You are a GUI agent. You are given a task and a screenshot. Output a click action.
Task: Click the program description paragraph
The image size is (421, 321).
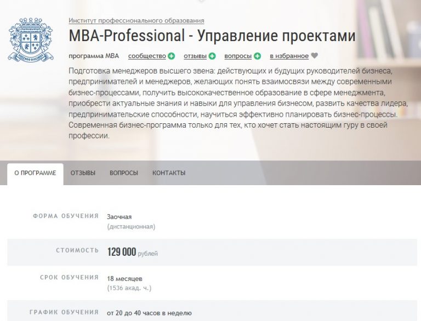(x=236, y=104)
